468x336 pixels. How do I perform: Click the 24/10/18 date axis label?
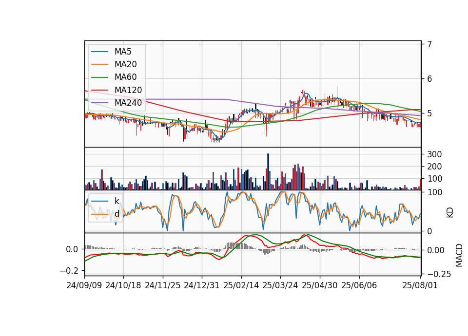click(x=123, y=285)
